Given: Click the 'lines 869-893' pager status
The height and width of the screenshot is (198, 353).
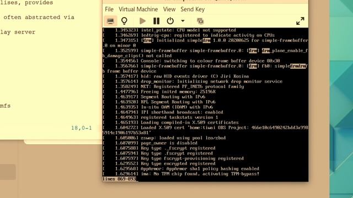Looking at the screenshot, I should pyautogui.click(x=119, y=179).
